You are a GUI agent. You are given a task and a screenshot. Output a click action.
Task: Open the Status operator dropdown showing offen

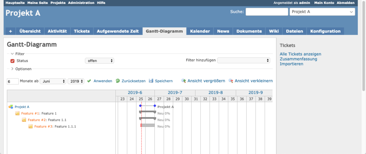tap(99, 61)
